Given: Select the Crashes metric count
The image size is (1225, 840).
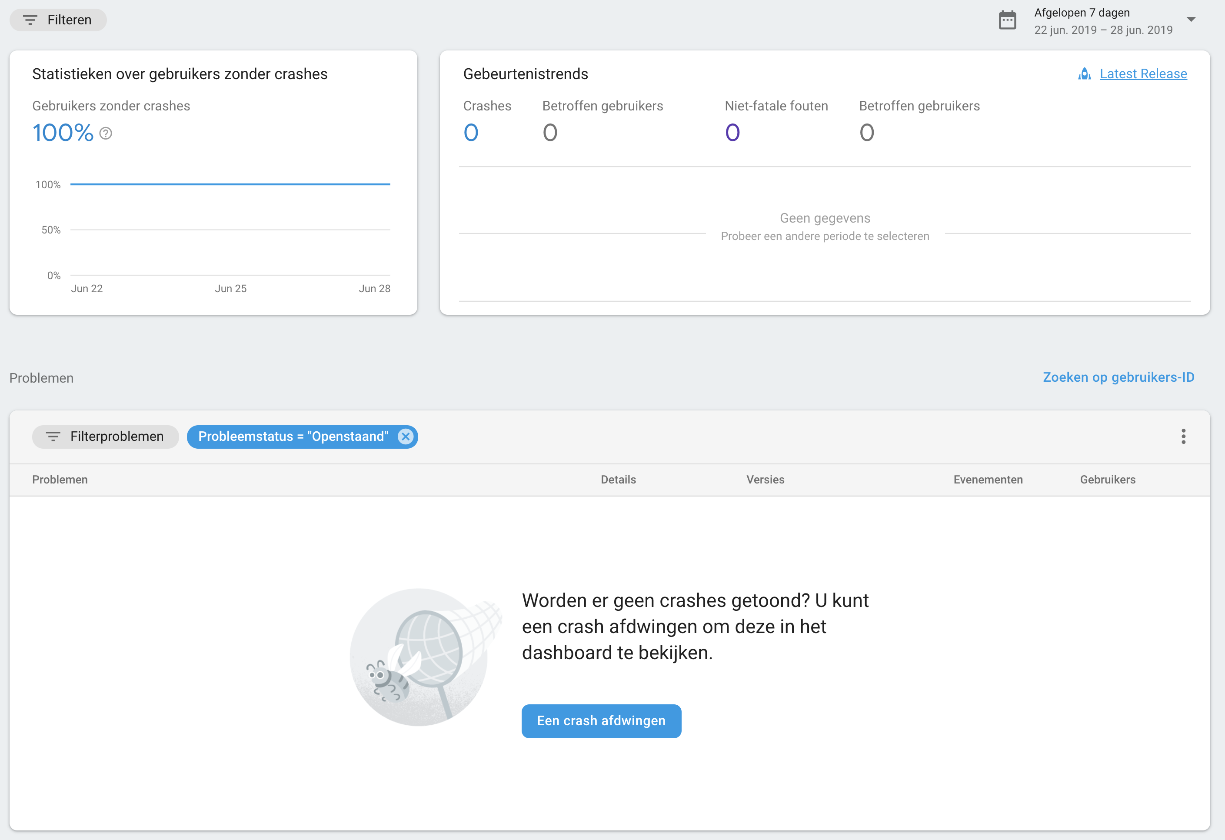Looking at the screenshot, I should pyautogui.click(x=471, y=132).
